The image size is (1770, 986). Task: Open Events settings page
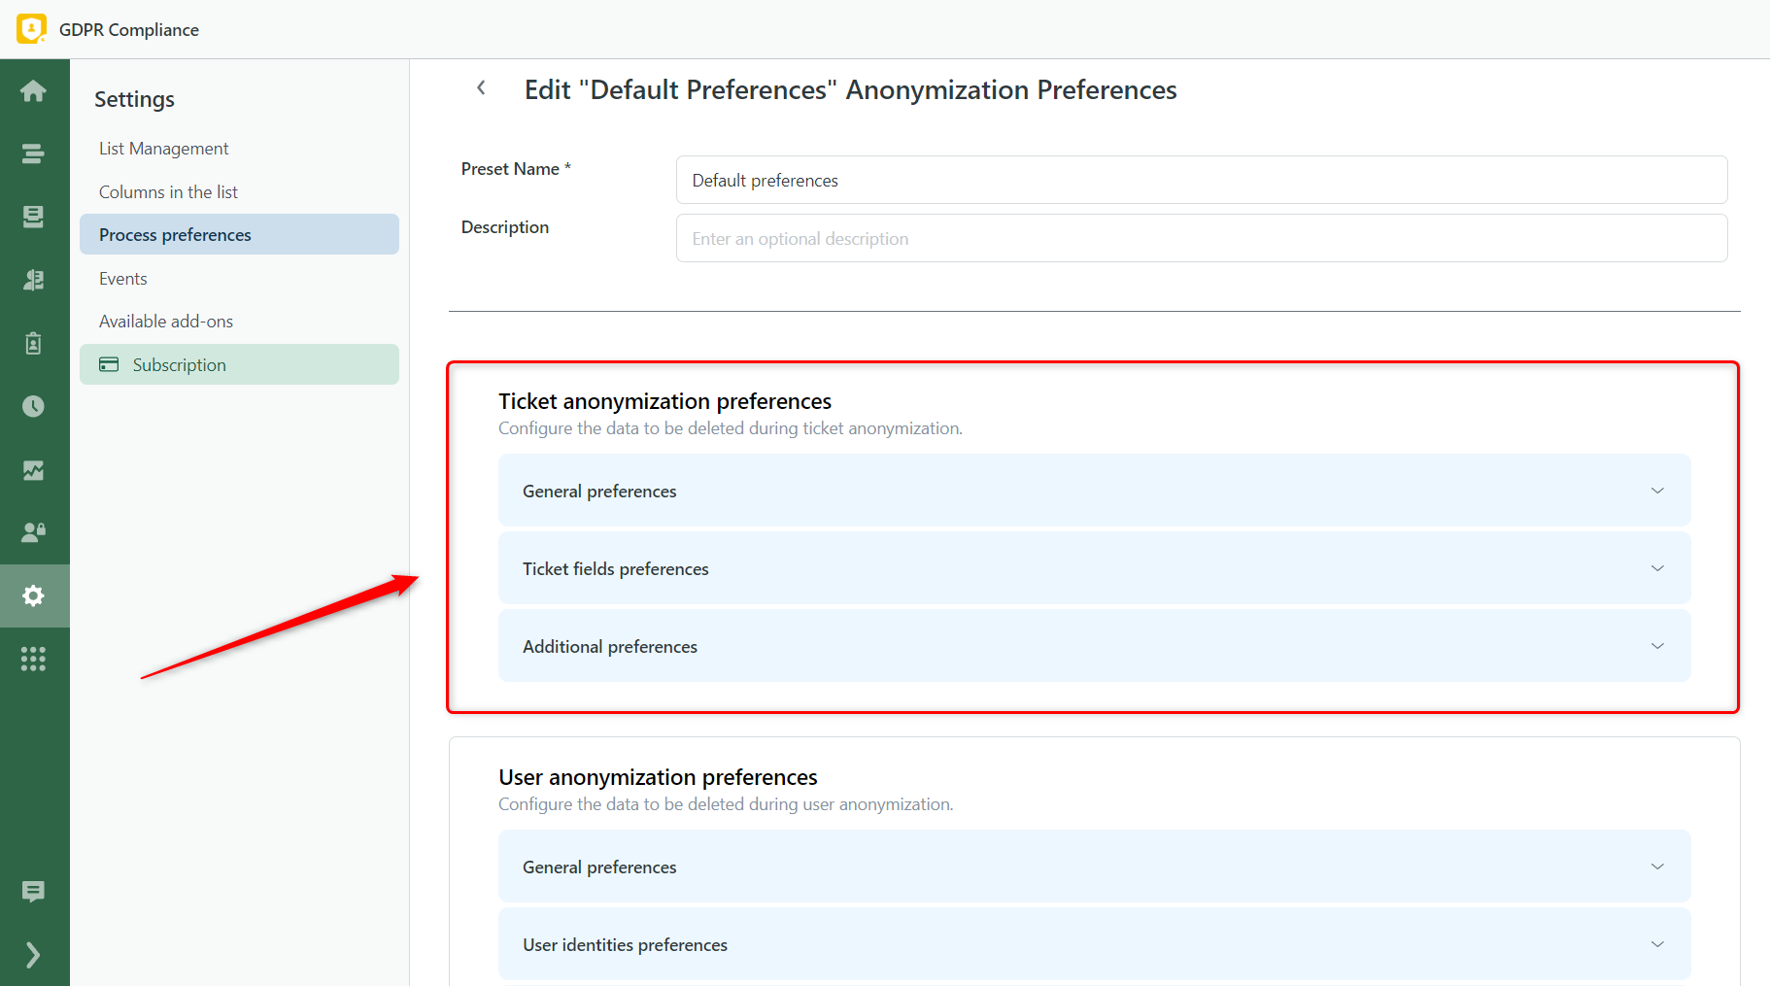point(239,279)
